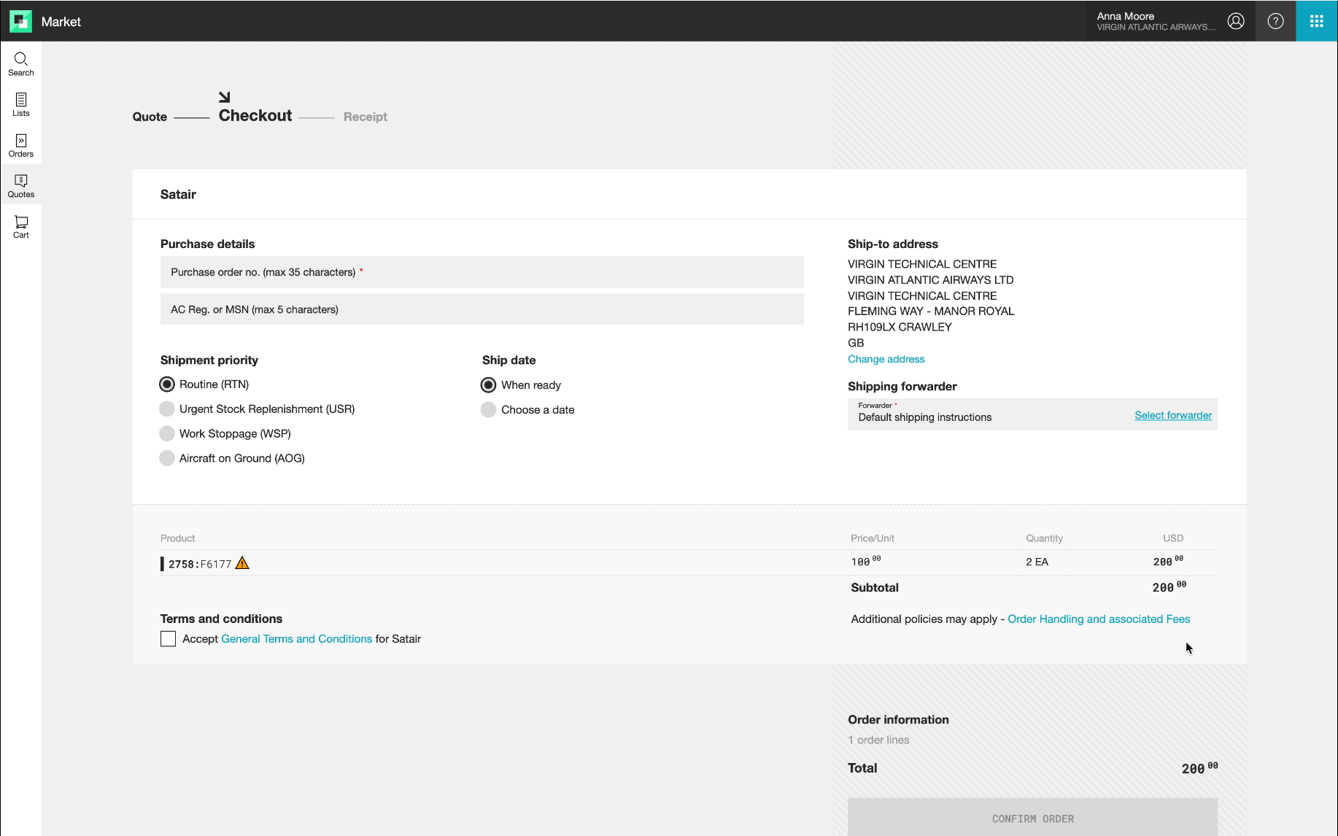Open the apps grid icon
Viewport: 1338px width, 836px height.
pyautogui.click(x=1316, y=21)
